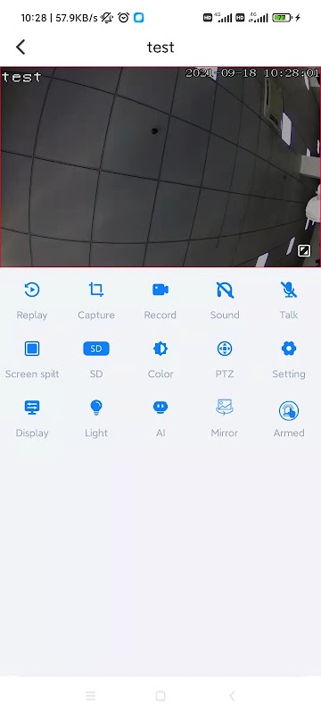Open Android recent apps menu button
Viewport: 321px width, 715px height.
coord(90,695)
